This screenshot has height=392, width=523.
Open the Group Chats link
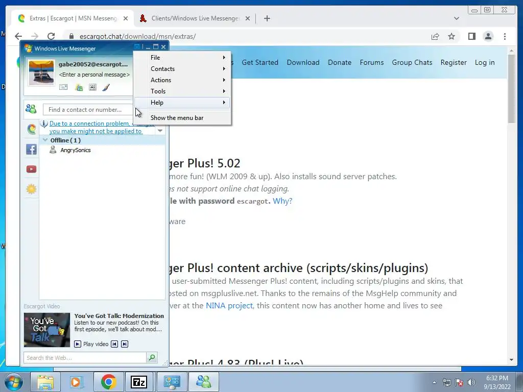(412, 62)
